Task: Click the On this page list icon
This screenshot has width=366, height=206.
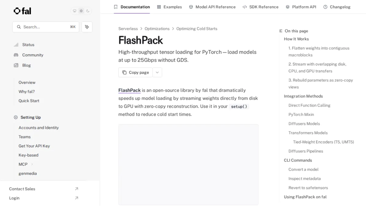Action: point(281,31)
